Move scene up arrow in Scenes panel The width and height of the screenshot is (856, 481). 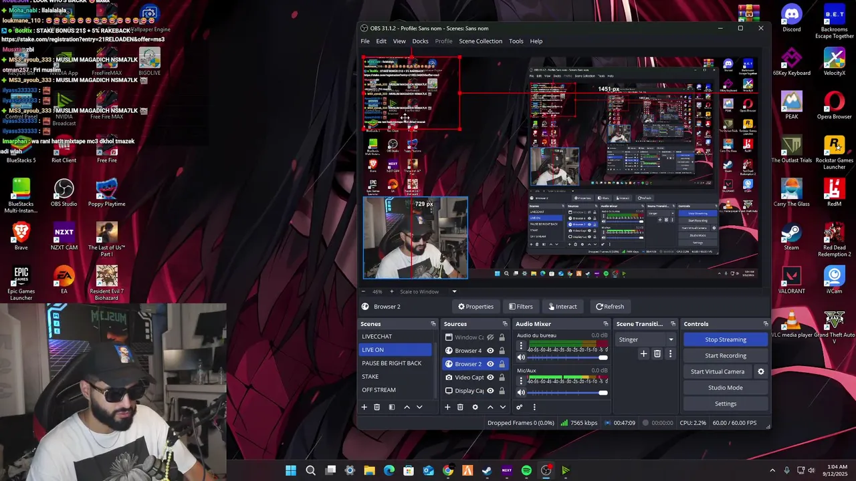coord(407,407)
